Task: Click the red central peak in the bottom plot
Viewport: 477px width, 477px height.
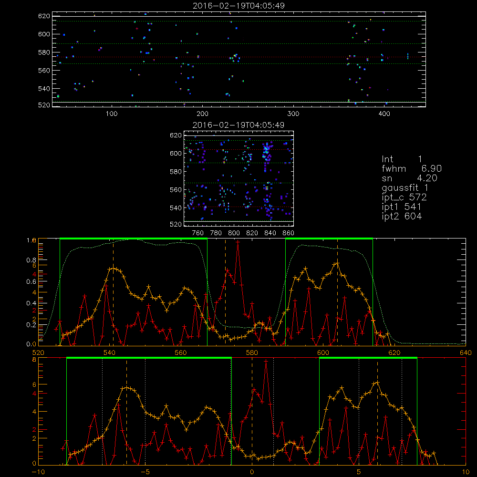Action: 266,361
